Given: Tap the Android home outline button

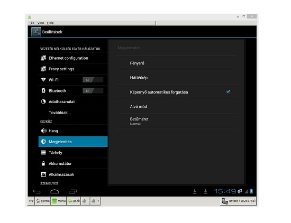Looking at the screenshot, I should tap(54, 191).
